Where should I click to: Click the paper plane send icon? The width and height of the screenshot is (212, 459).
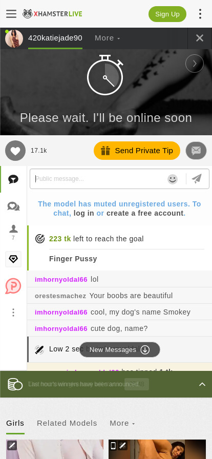point(197,179)
